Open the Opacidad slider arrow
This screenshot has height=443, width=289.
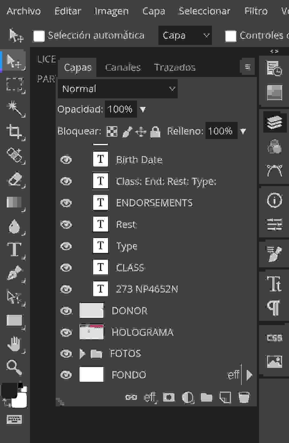[x=143, y=109]
